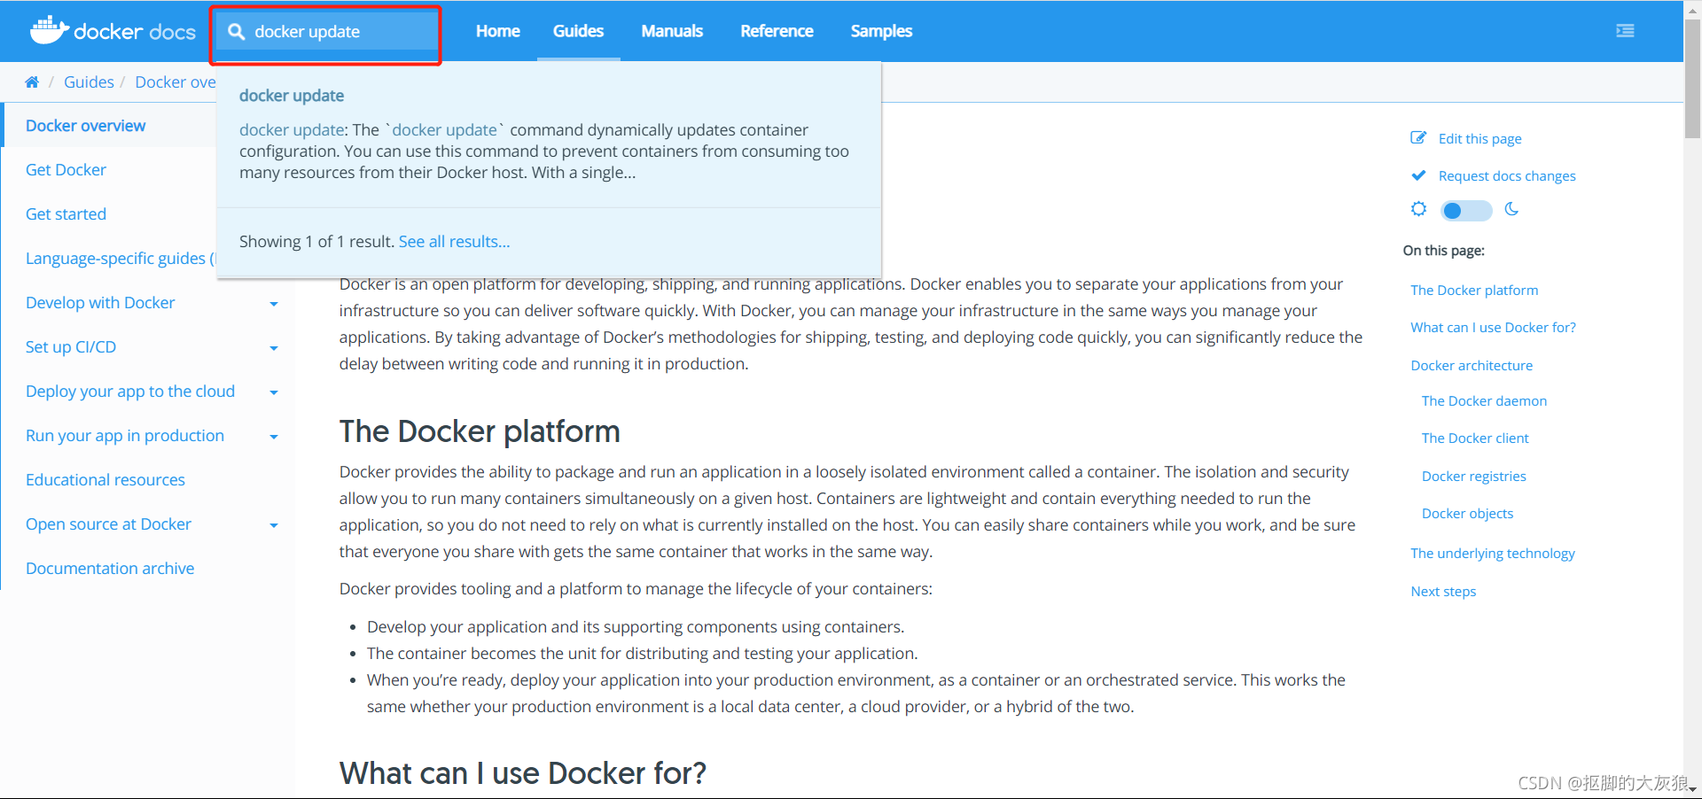The width and height of the screenshot is (1702, 799).
Task: Expand the Run your app in production section
Action: (274, 437)
